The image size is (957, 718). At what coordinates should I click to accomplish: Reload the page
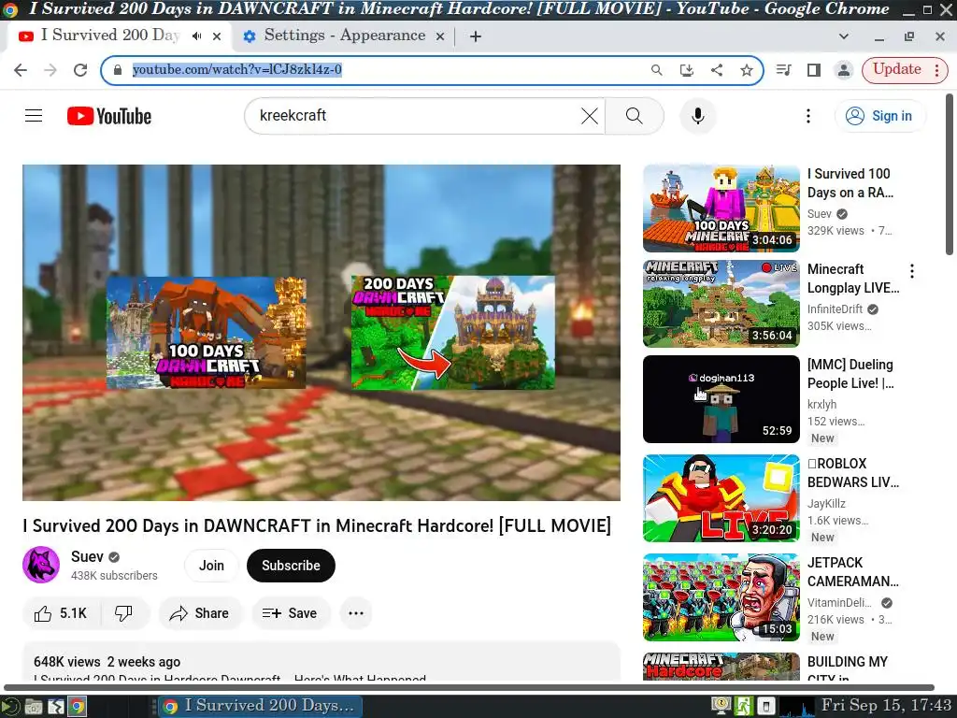pos(80,70)
